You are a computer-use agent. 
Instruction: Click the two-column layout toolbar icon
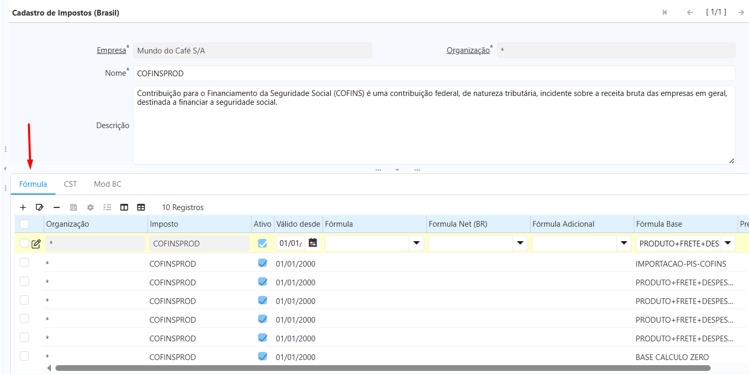124,207
